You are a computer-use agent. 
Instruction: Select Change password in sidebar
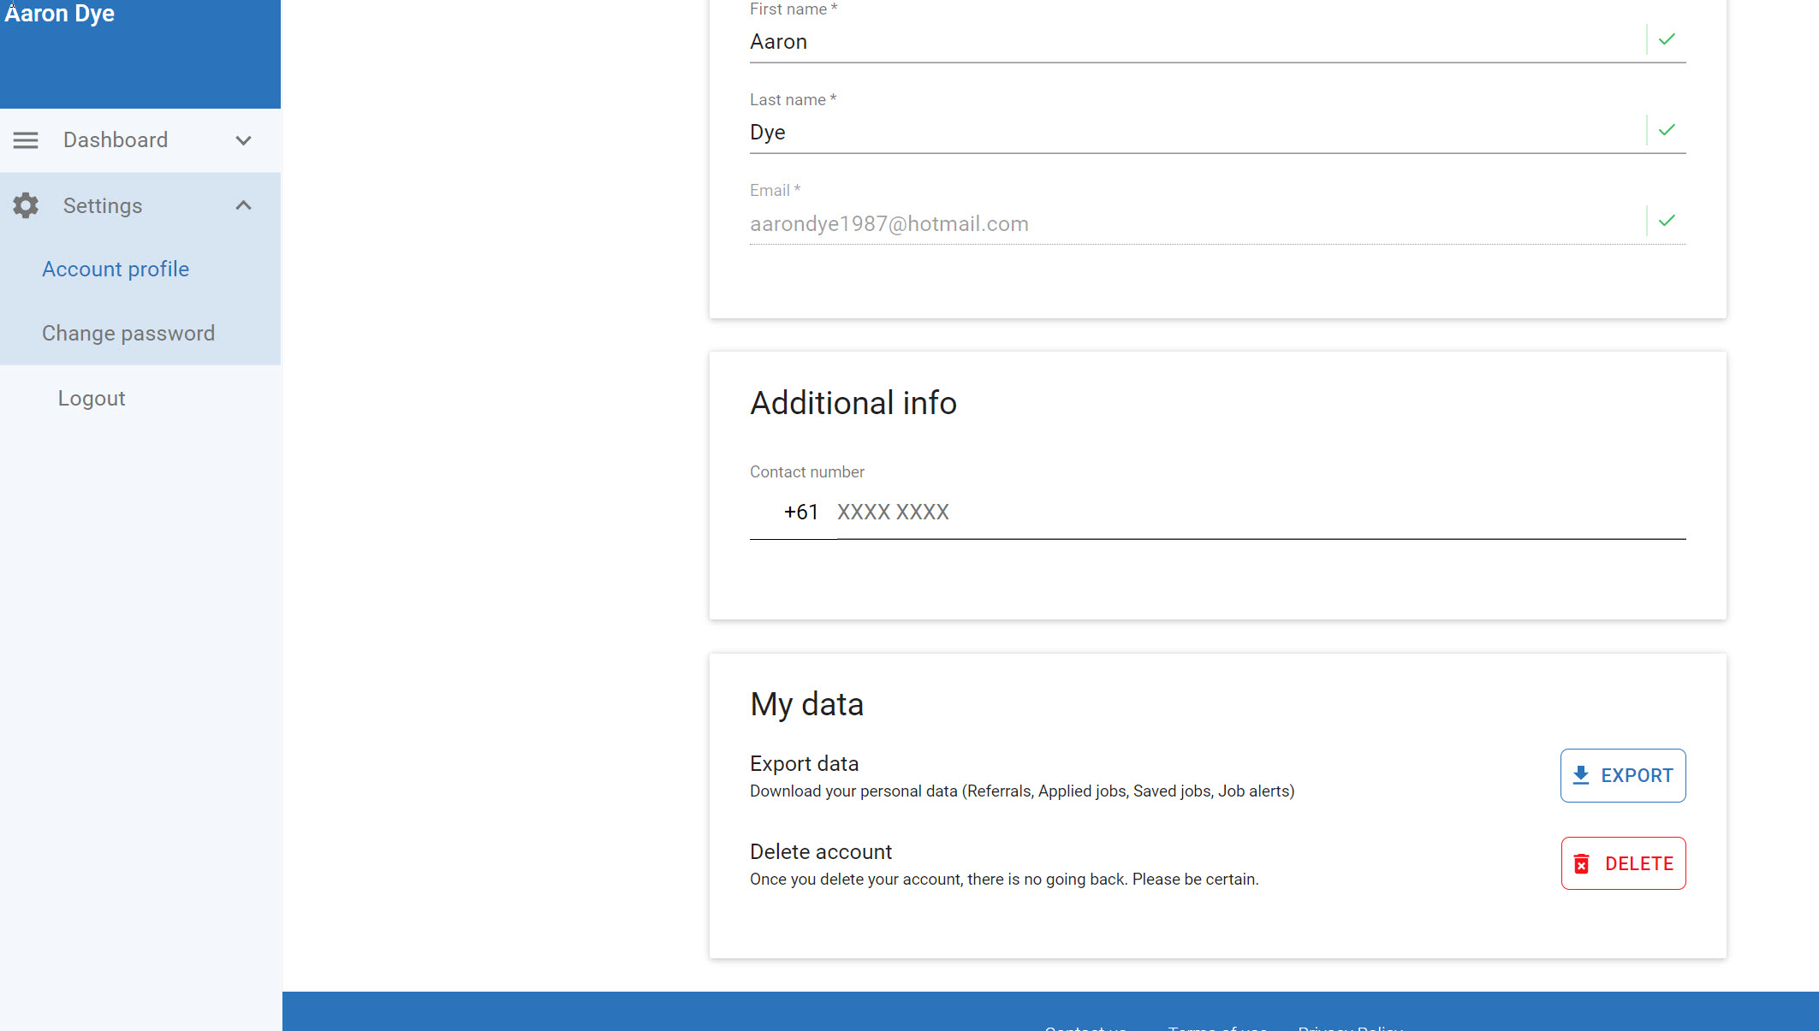tap(128, 333)
